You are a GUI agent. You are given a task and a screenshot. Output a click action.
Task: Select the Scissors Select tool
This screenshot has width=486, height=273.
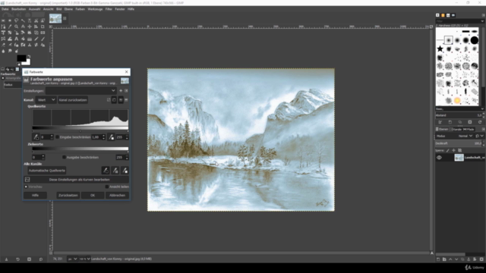(36, 20)
